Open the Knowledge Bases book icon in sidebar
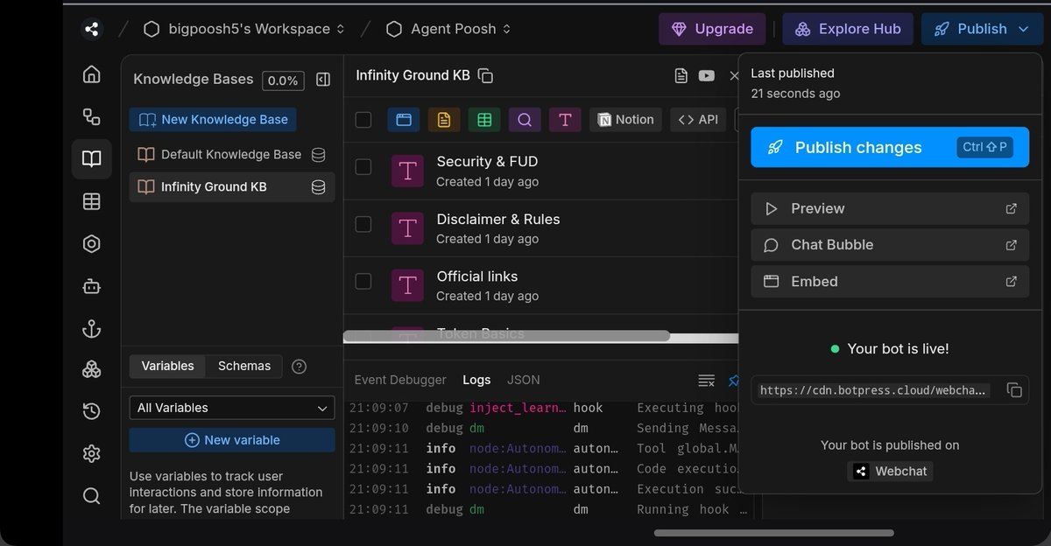This screenshot has width=1051, height=546. click(x=91, y=158)
